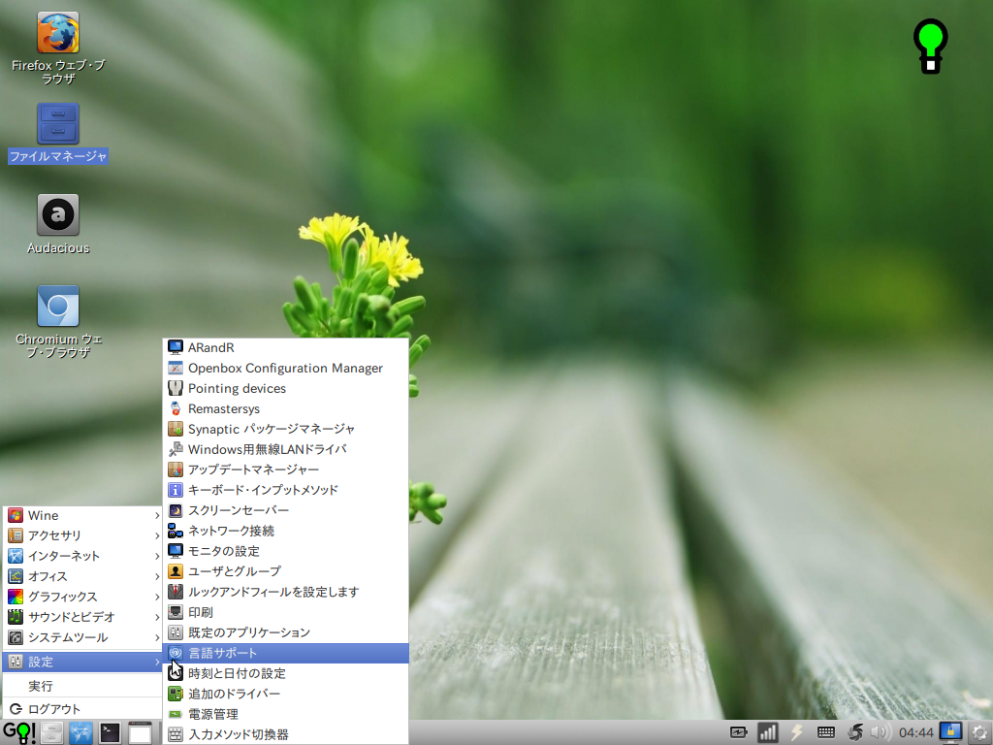Image resolution: width=993 pixels, height=745 pixels.
Task: Select Pointing devices menu entry
Action: pyautogui.click(x=286, y=388)
